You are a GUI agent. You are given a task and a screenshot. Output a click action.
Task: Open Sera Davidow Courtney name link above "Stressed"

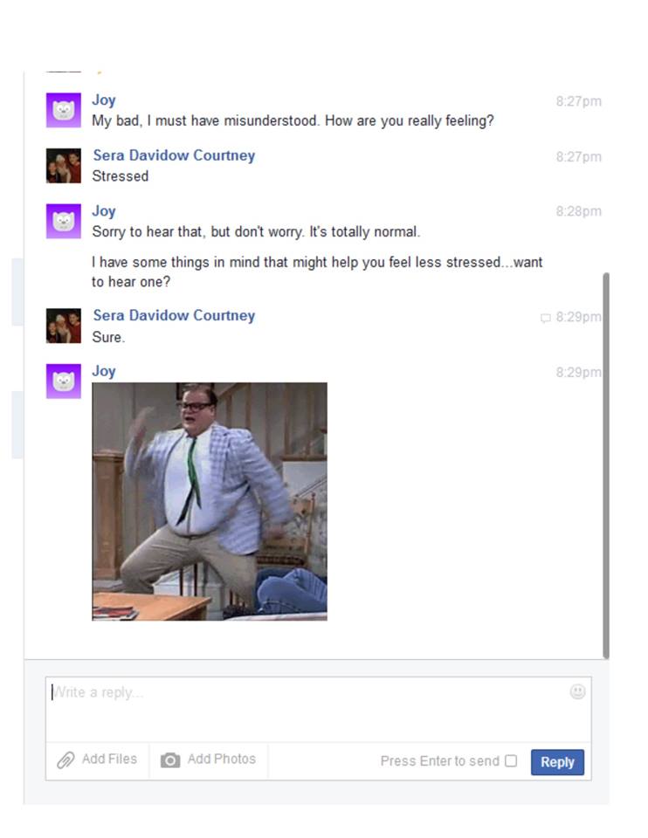click(x=174, y=155)
